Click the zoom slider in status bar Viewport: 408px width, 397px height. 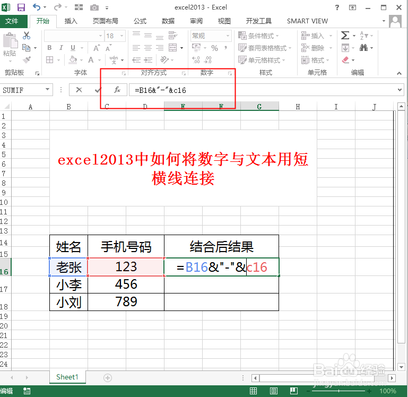(338, 391)
